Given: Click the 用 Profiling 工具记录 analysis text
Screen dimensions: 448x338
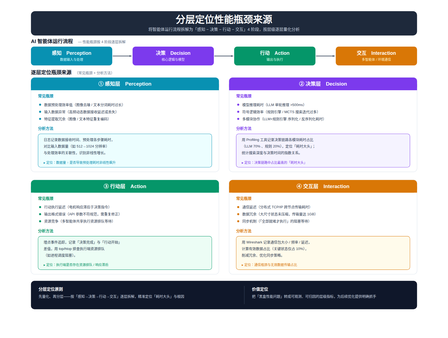Looking at the screenshot, I should pyautogui.click(x=279, y=146).
